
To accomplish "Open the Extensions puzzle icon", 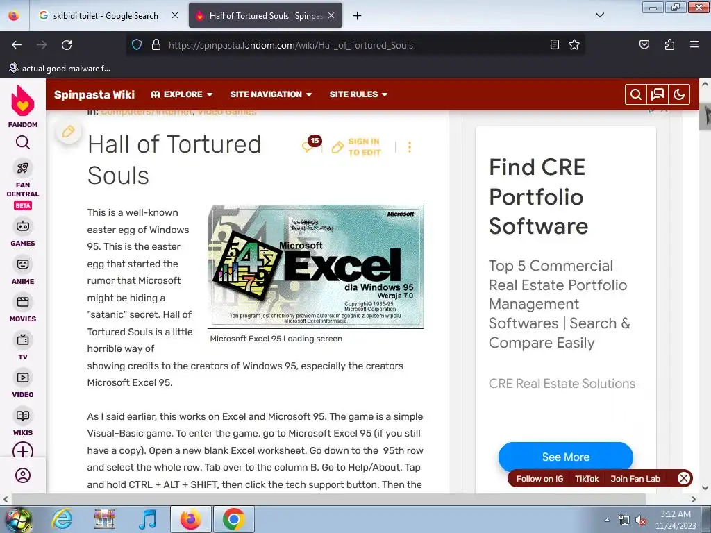I will coord(669,44).
